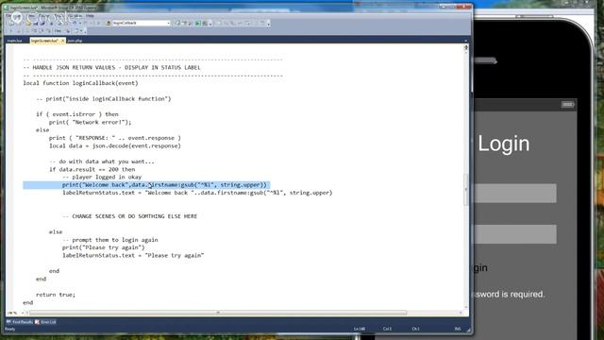
Task: Click the line 'local data = json.decode(event.response)'
Action: 115,145
